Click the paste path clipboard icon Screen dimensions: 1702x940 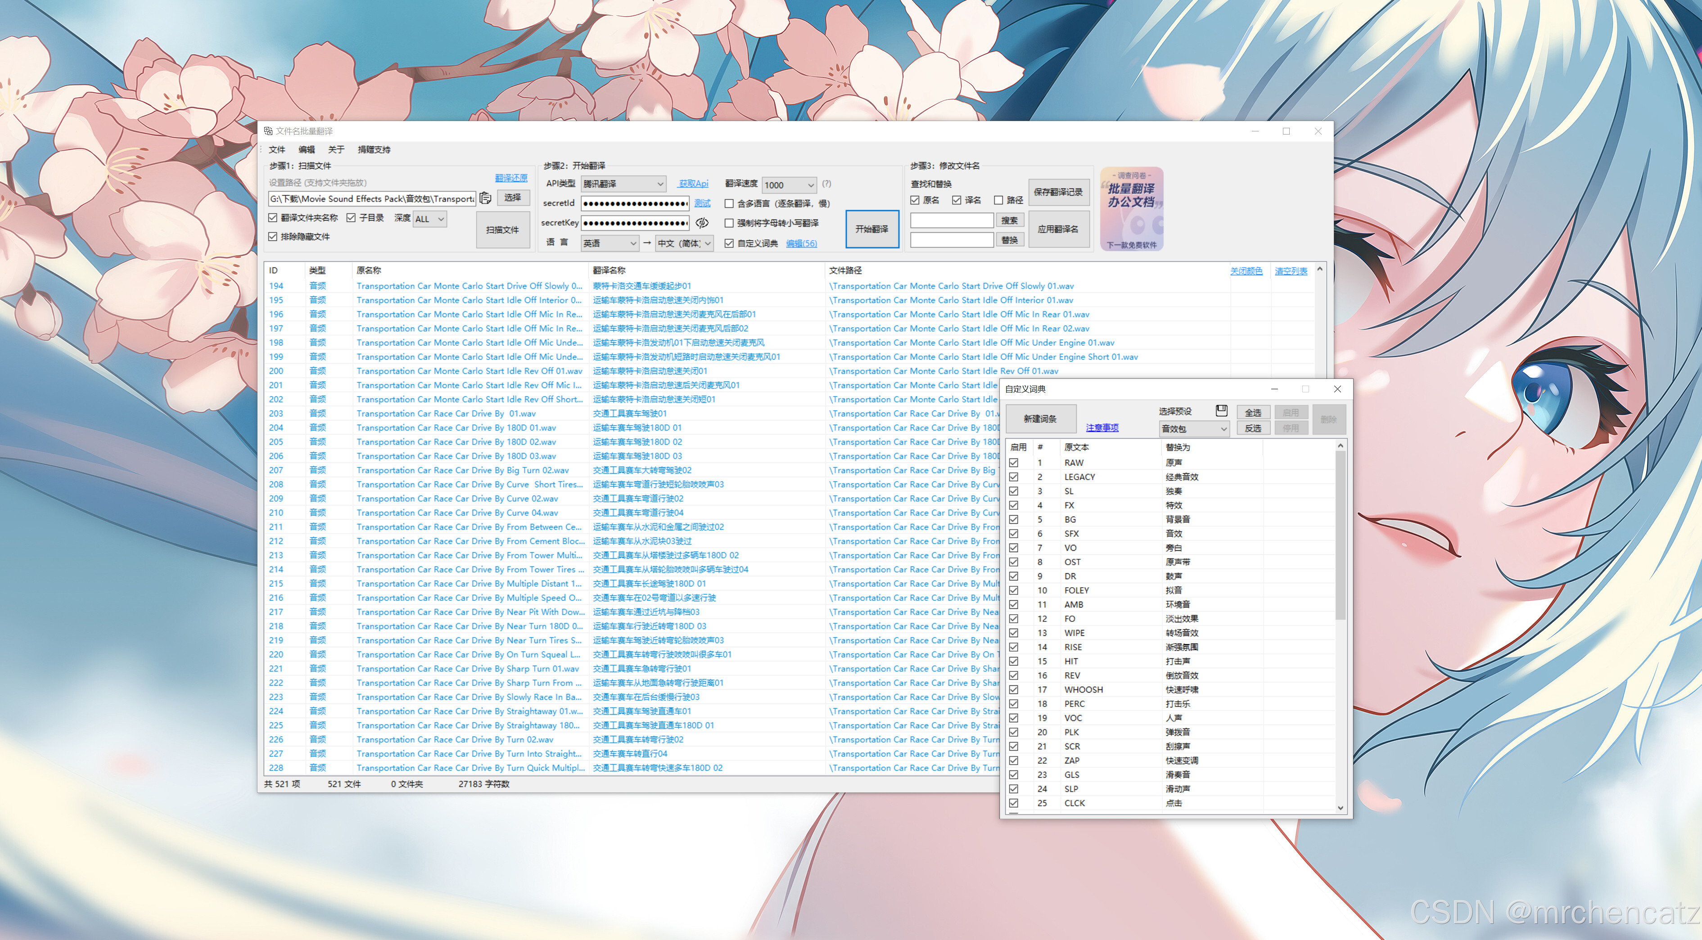pos(485,198)
